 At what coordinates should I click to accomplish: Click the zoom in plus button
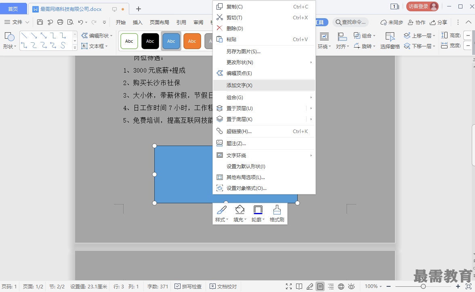[458, 286]
